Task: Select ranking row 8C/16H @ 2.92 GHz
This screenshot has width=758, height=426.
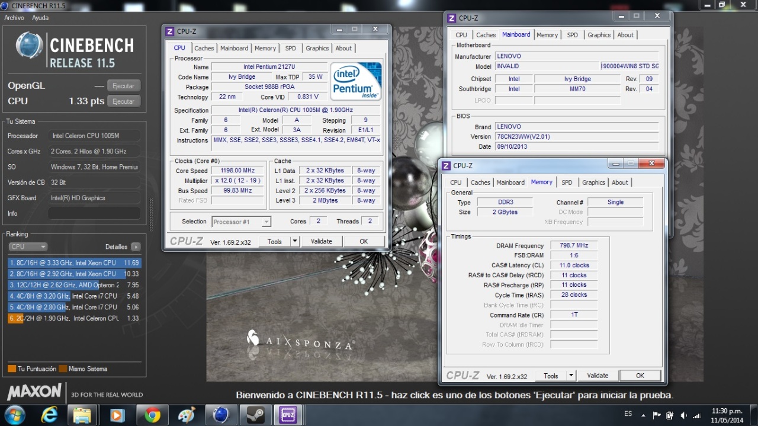Action: coord(75,274)
